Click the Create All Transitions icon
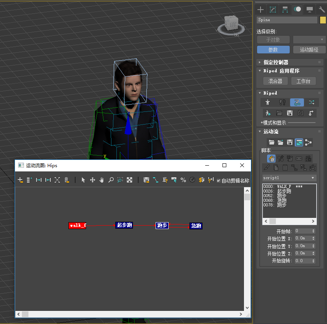This screenshot has width=327, height=324. (57, 180)
